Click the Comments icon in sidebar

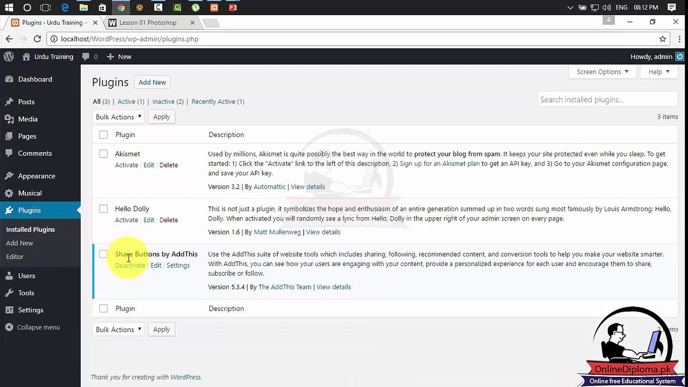[x=9, y=153]
